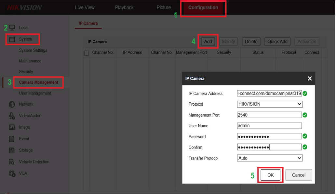Open the Event section
This screenshot has width=336, height=194.
[24, 139]
